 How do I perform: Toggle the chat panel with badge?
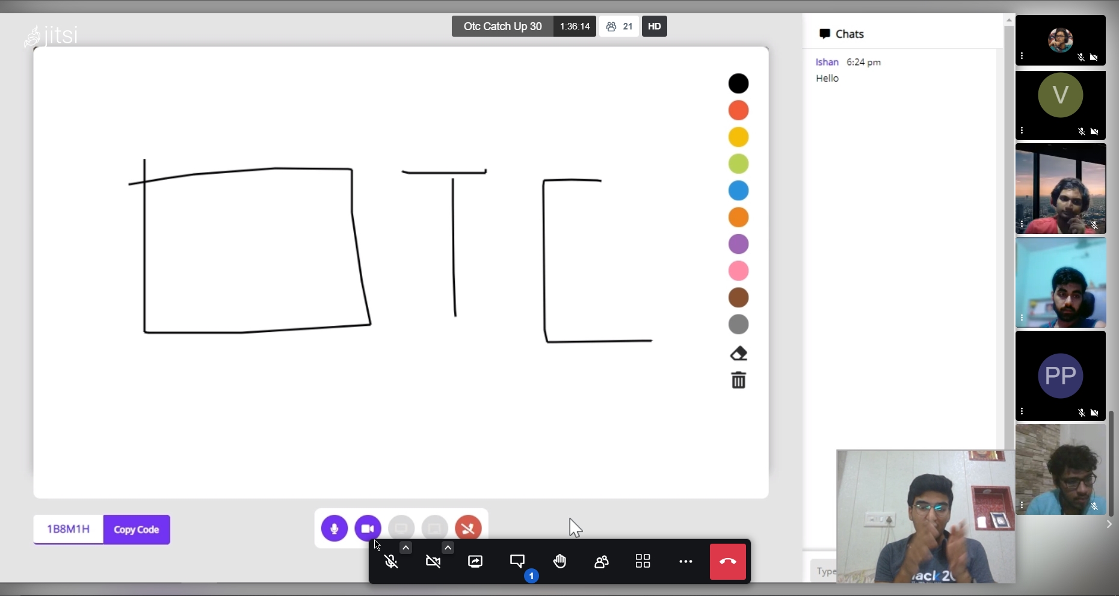coord(518,562)
